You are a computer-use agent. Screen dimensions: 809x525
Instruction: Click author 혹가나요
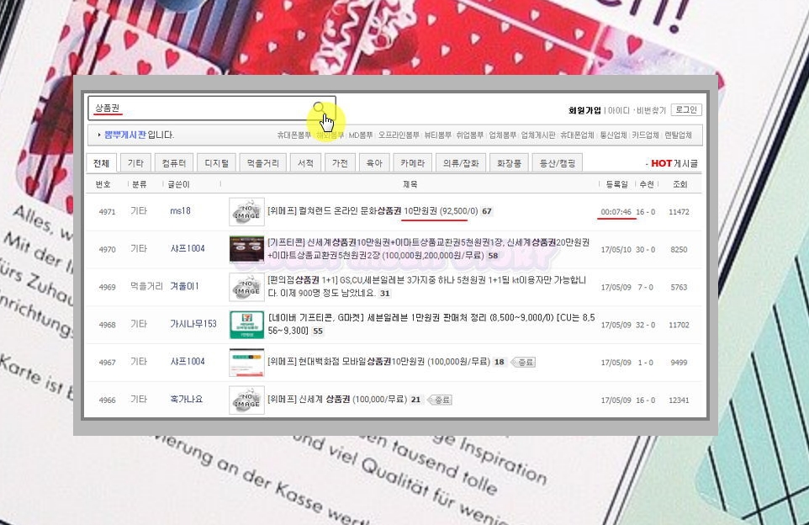tap(186, 399)
